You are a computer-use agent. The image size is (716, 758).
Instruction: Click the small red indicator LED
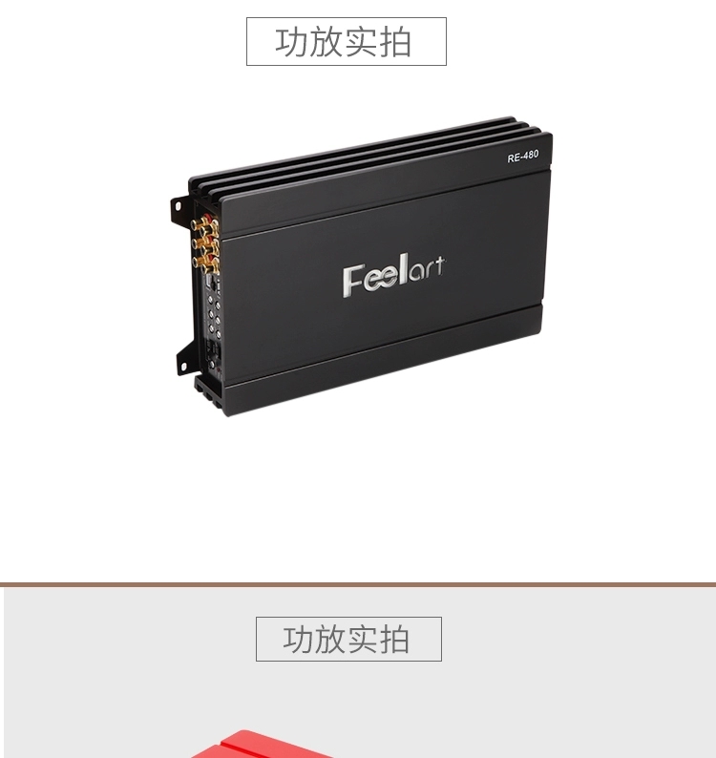coord(219,369)
